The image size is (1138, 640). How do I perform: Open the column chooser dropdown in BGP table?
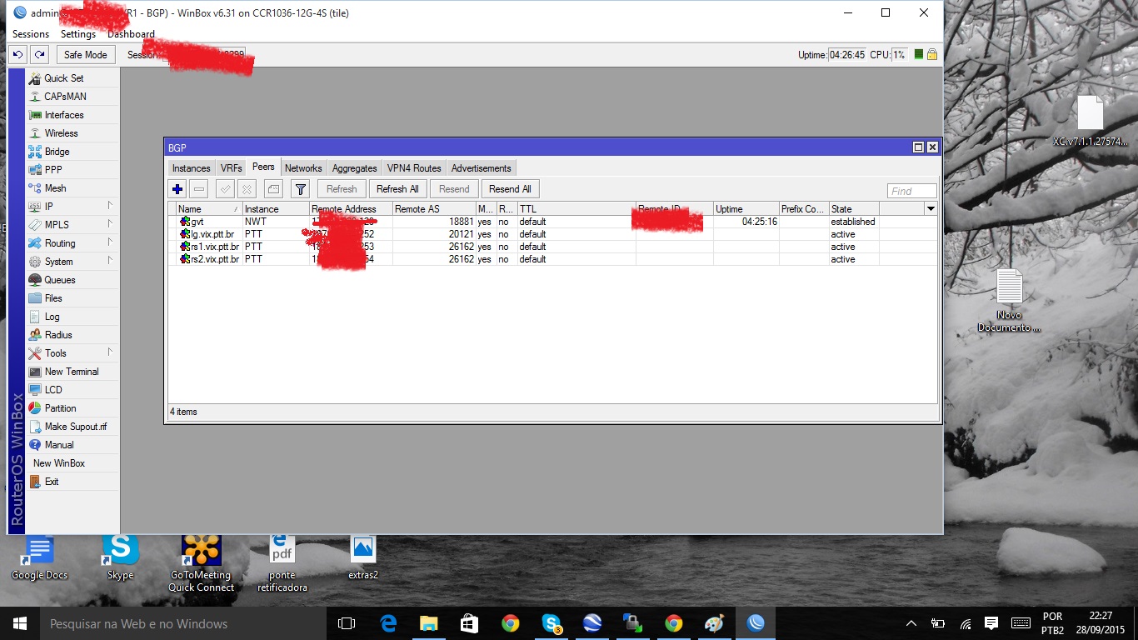point(931,208)
